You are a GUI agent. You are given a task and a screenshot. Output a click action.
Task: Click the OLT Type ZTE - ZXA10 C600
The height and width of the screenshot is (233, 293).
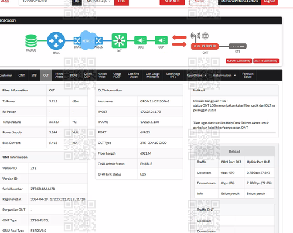pos(154,143)
